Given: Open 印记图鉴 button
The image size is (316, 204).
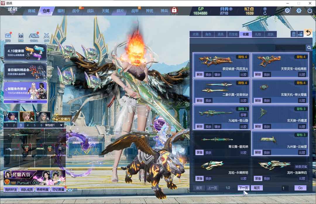Looking at the screenshot, I should pyautogui.click(x=58, y=190).
